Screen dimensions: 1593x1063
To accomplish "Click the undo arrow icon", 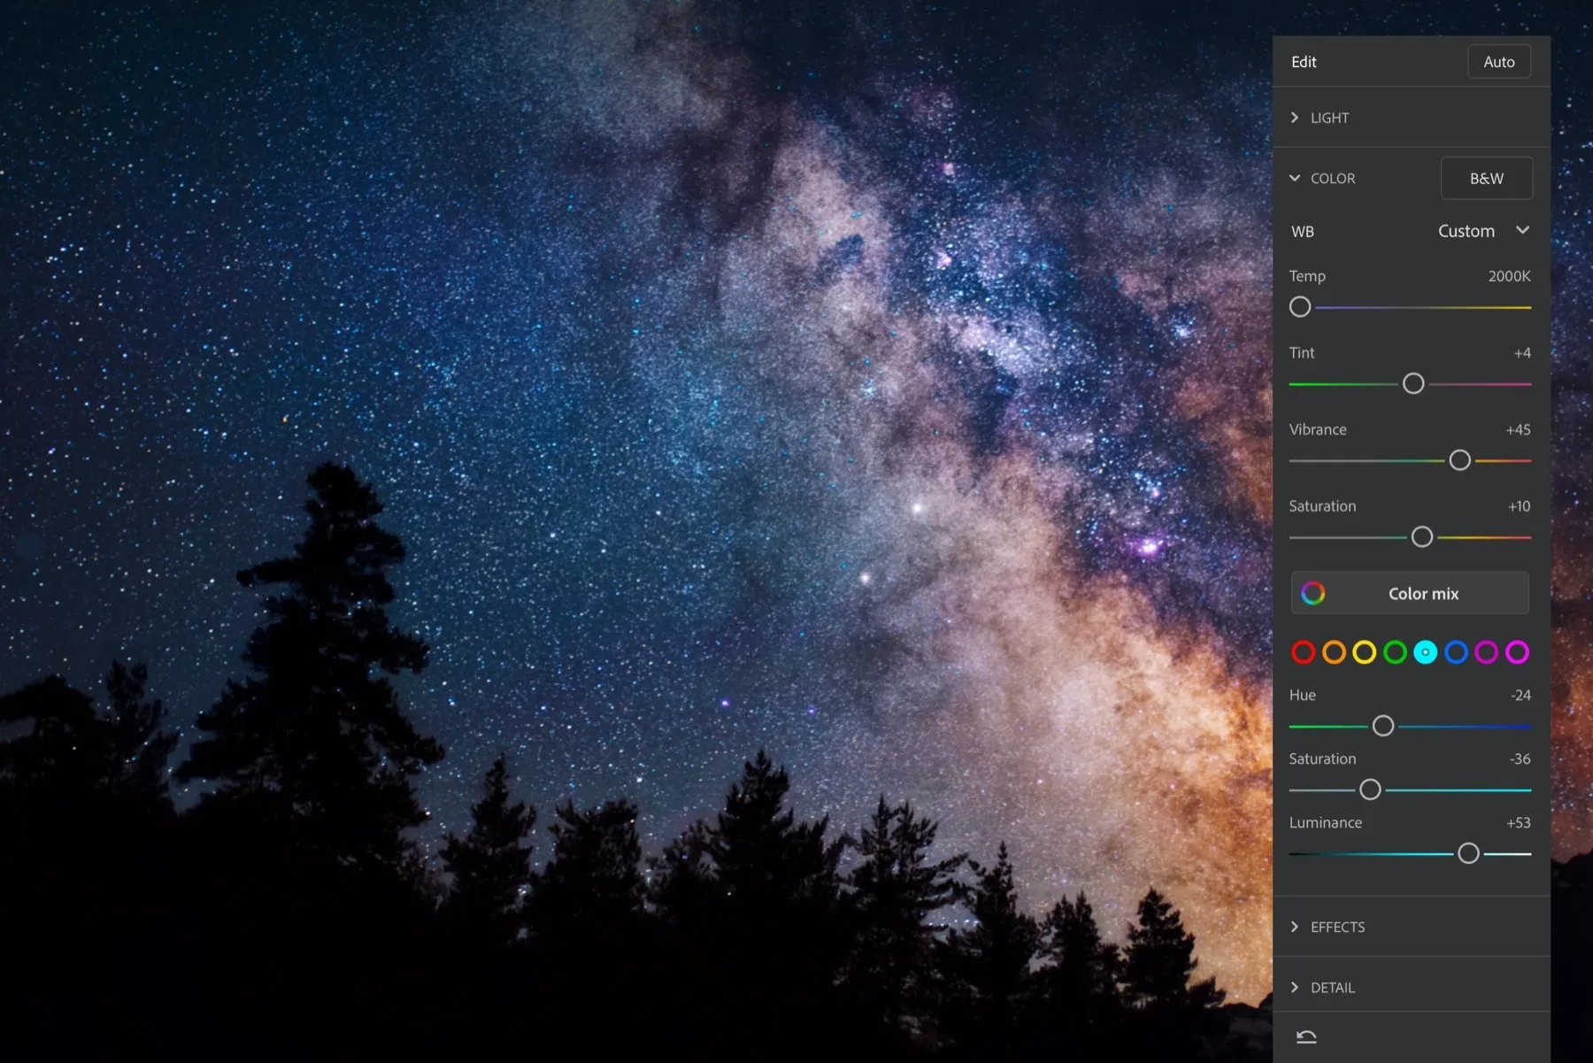I will (x=1306, y=1036).
